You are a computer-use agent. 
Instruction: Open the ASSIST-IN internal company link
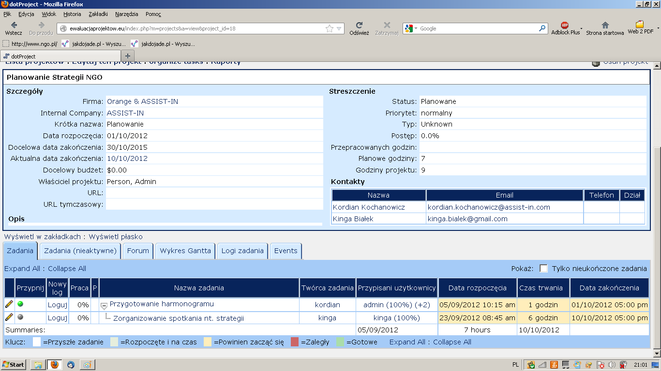[x=125, y=113]
